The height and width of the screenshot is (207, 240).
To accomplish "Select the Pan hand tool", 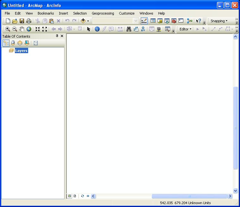I will click(x=22, y=29).
